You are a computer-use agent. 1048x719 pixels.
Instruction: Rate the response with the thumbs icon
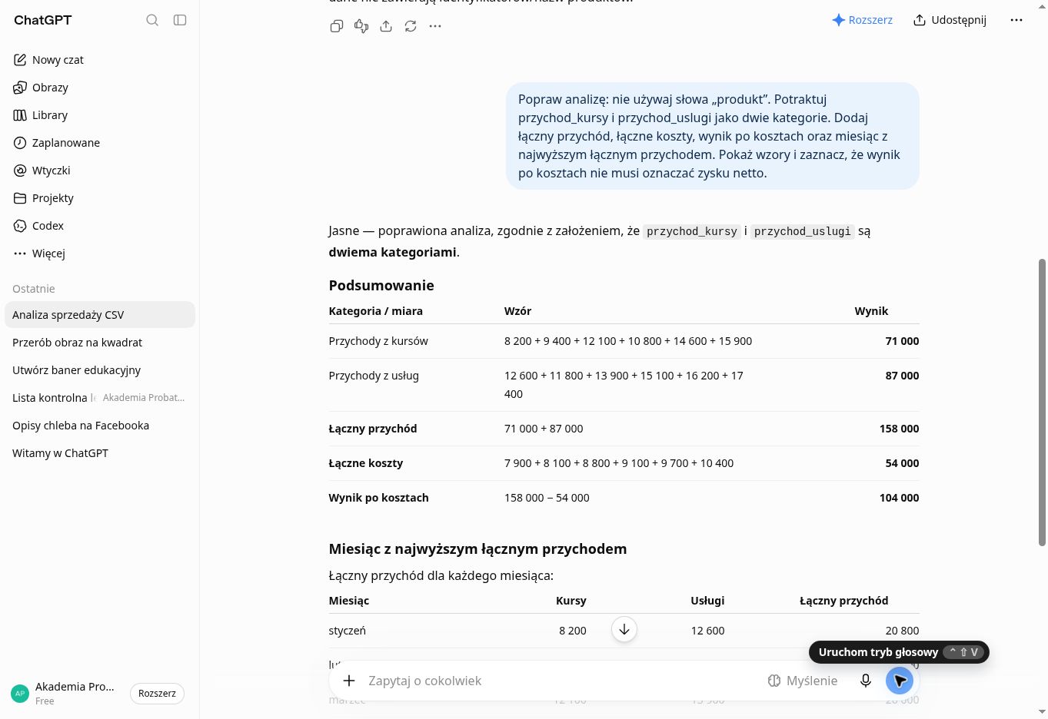coord(361,26)
